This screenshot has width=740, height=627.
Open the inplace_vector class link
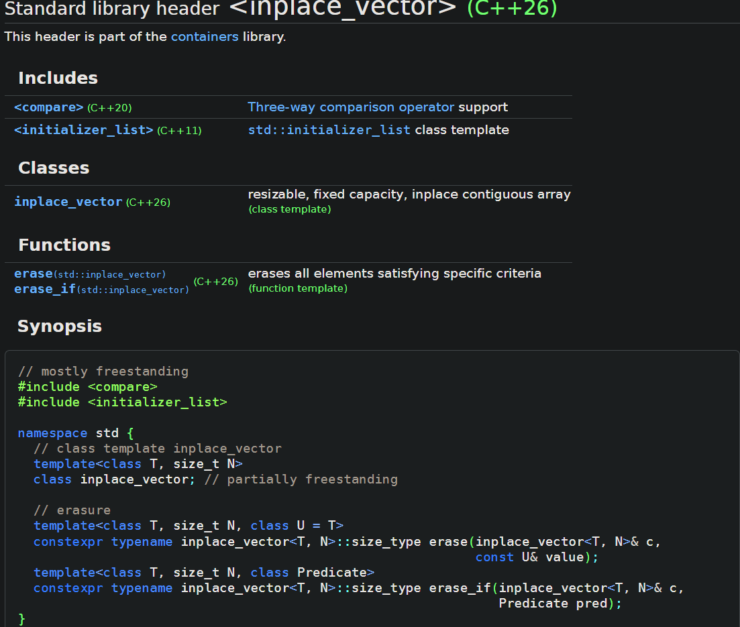(68, 202)
